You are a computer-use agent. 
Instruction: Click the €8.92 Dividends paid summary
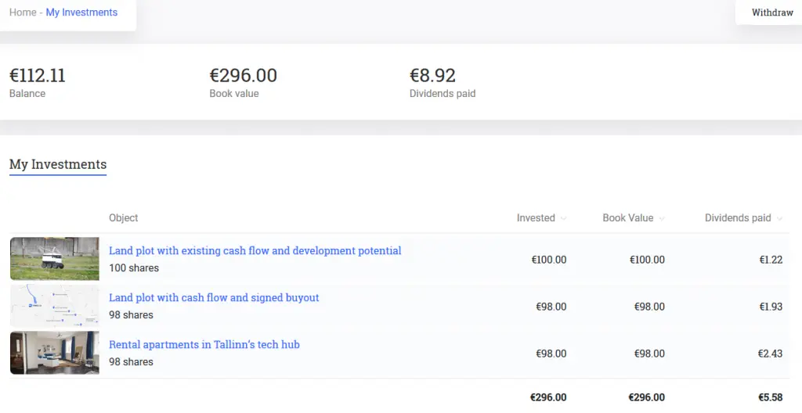(x=432, y=76)
